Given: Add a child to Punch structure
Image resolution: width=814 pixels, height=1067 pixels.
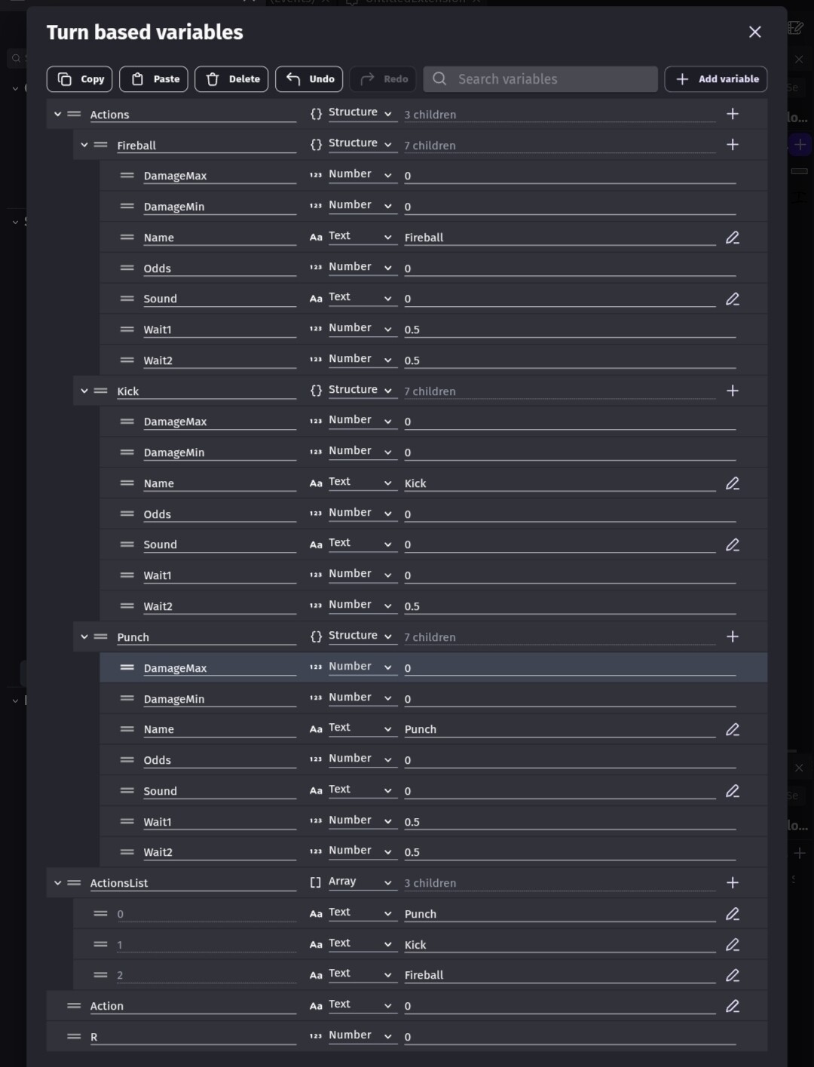Looking at the screenshot, I should (x=733, y=637).
